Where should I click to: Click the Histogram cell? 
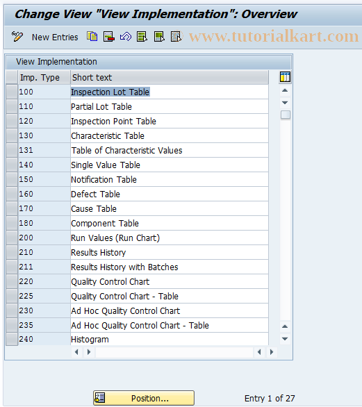coord(170,339)
